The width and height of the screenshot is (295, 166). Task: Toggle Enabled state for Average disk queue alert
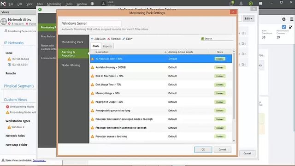(x=220, y=111)
